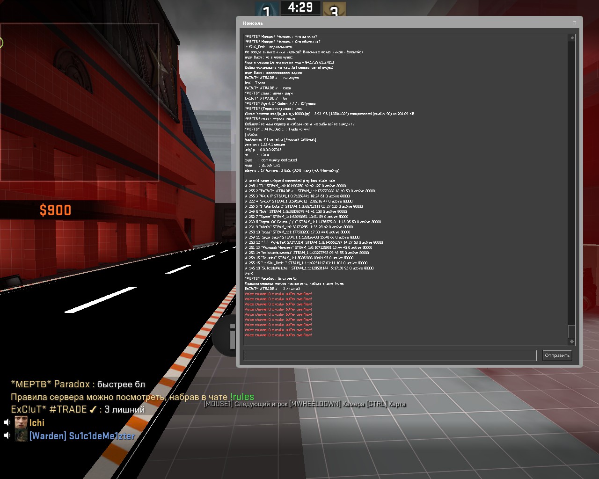The height and width of the screenshot is (479, 599).
Task: Click the radar minimap panel
Action: pos(80,102)
